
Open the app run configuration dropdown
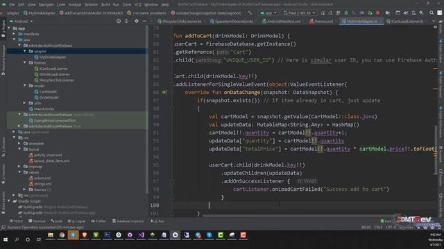click(268, 13)
